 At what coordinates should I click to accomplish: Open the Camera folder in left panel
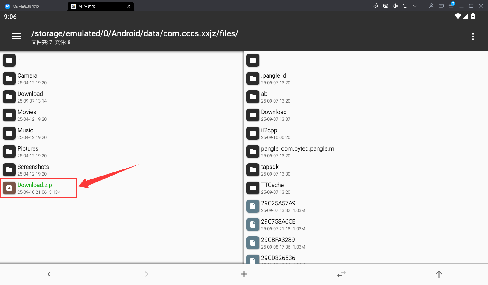pyautogui.click(x=122, y=78)
